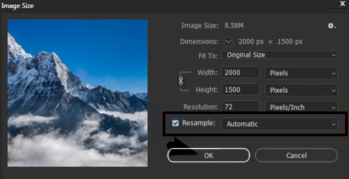Open the Height units Pixels dropdown
The image size is (349, 179).
[301, 90]
